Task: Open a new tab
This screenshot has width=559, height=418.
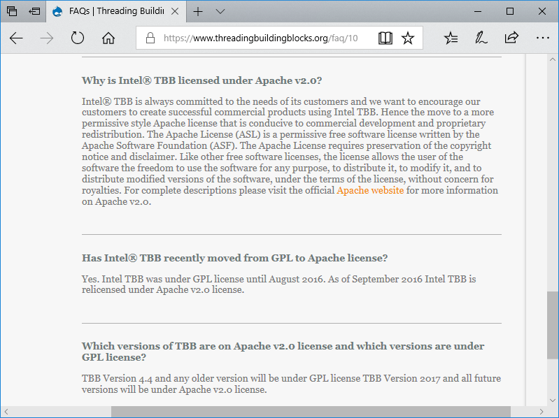Action: pyautogui.click(x=199, y=12)
